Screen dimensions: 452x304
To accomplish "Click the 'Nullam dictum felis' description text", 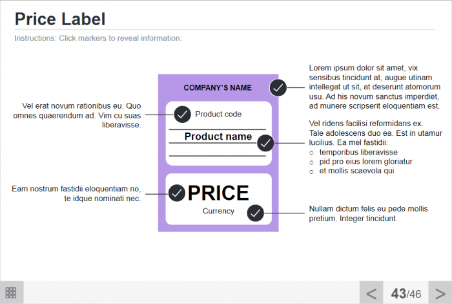I will (368, 213).
